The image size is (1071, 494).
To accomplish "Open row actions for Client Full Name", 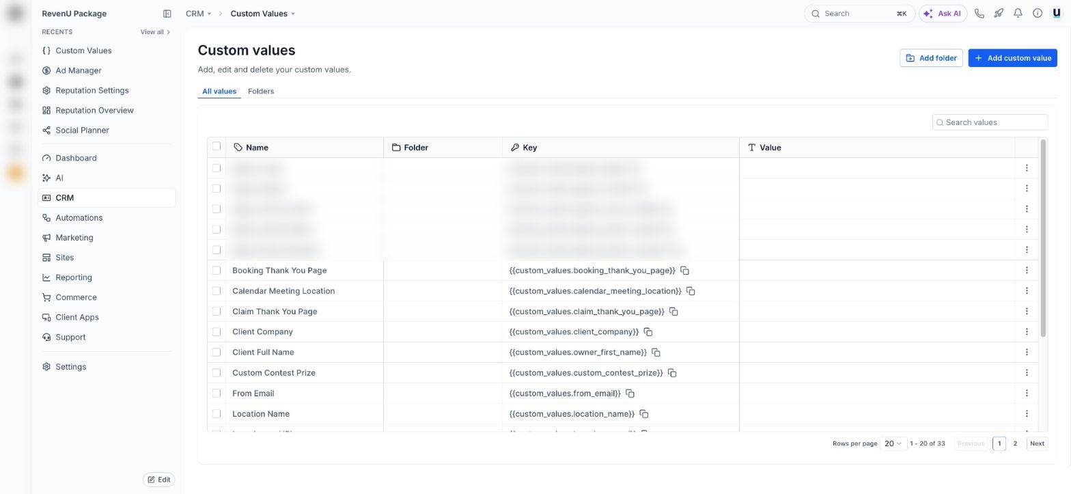I will coord(1027,353).
